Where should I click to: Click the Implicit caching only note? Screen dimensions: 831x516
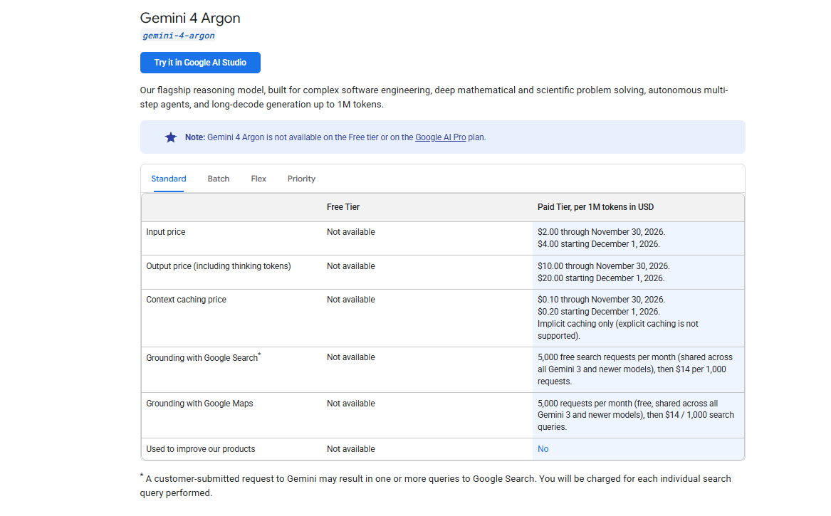(618, 330)
